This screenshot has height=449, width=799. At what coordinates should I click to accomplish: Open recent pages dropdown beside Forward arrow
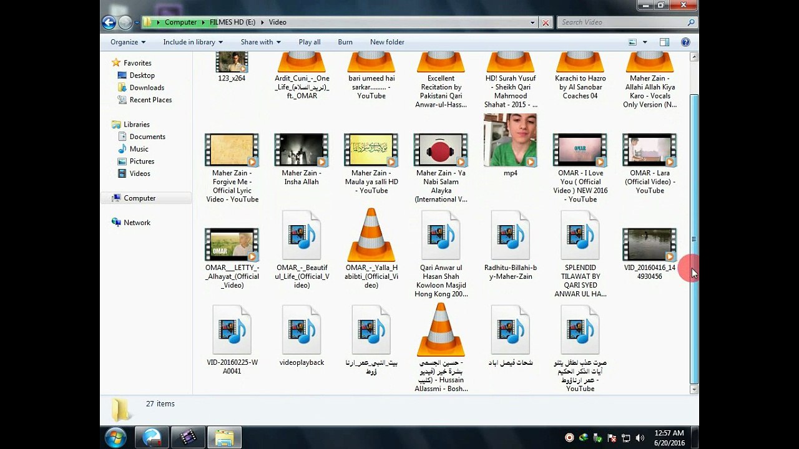(137, 23)
